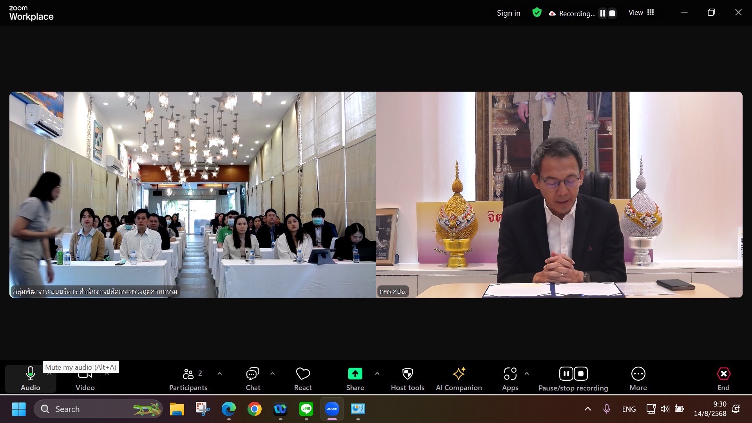Screen dimensions: 752x423
Task: Expand the Participants options chevron
Action: tap(220, 374)
